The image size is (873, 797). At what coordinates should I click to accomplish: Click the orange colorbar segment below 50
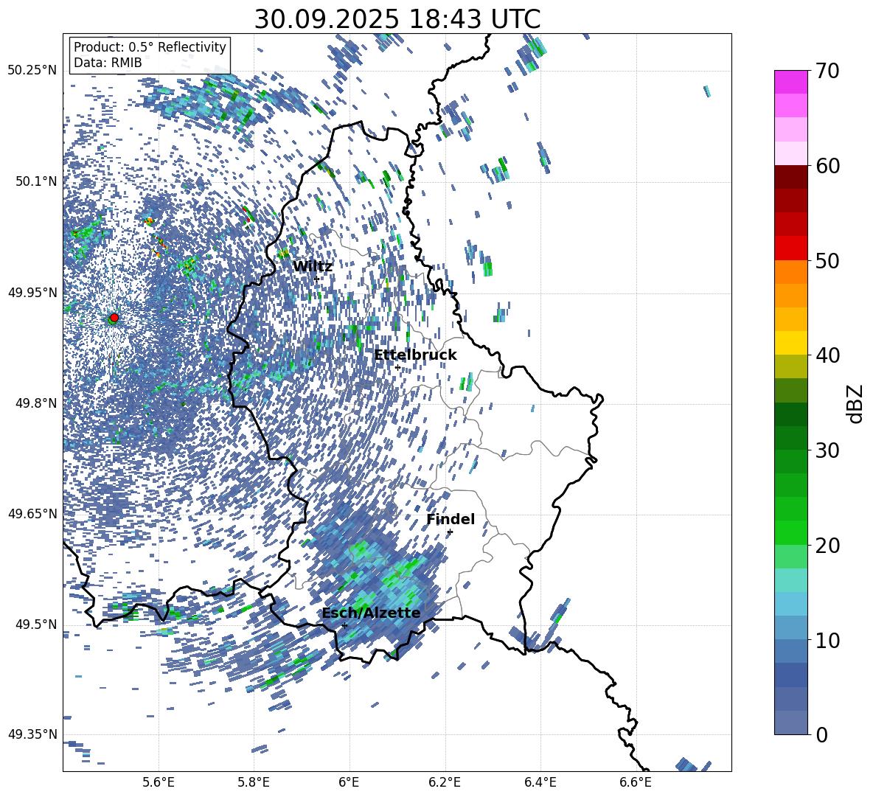[x=790, y=272]
